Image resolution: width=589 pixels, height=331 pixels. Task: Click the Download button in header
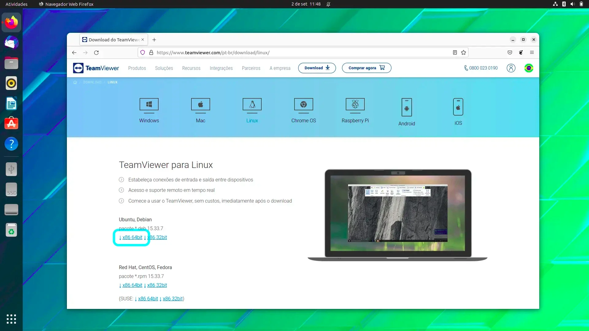[x=317, y=68]
